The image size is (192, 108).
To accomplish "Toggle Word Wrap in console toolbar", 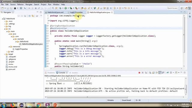I will click(x=157, y=73).
